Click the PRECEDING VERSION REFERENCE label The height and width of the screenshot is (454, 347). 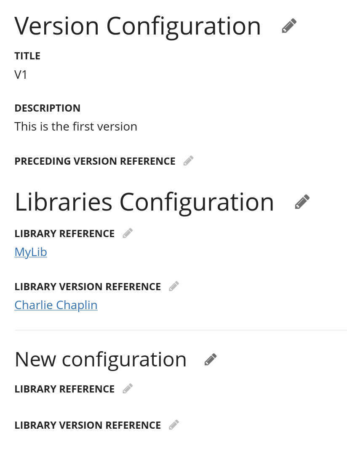point(95,161)
